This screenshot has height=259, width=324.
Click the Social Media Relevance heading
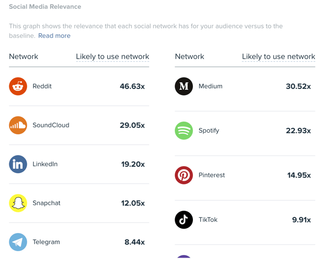(x=45, y=7)
